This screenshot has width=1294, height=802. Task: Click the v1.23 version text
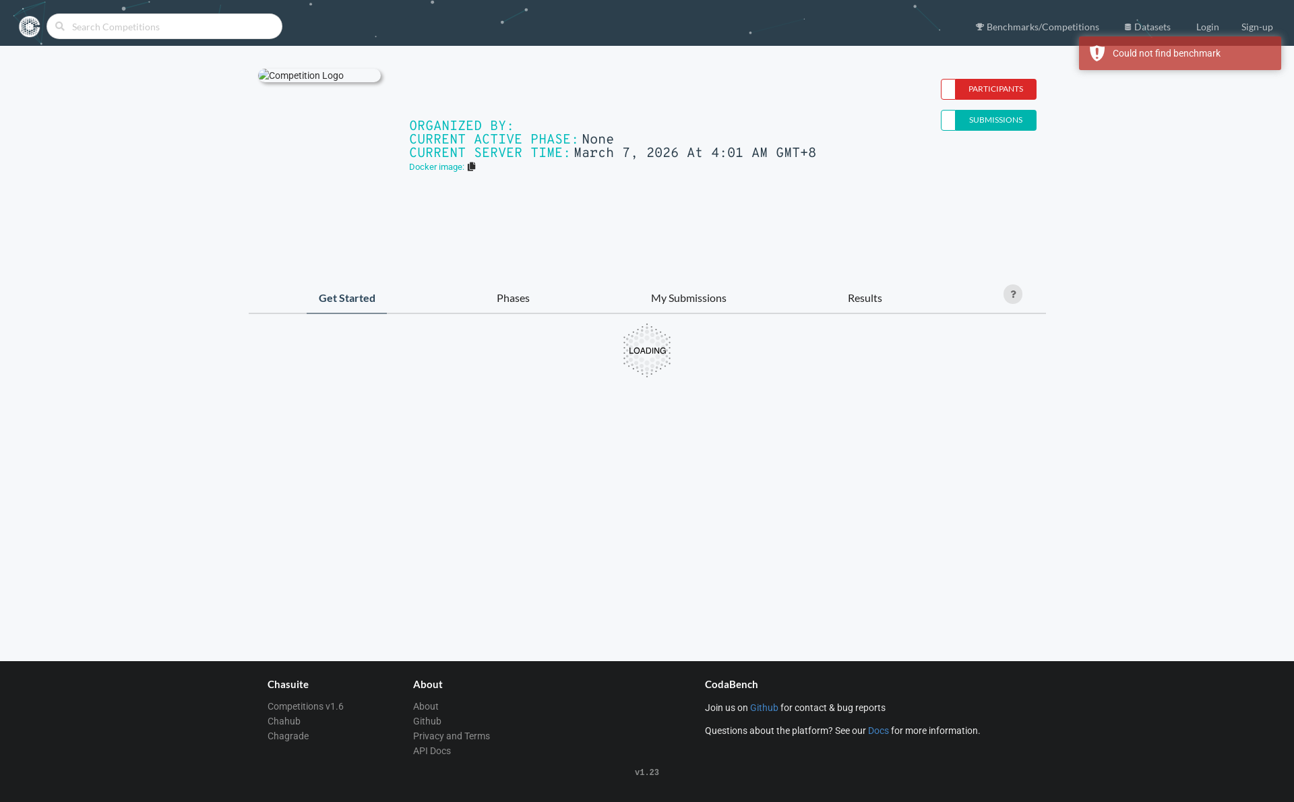click(x=647, y=772)
